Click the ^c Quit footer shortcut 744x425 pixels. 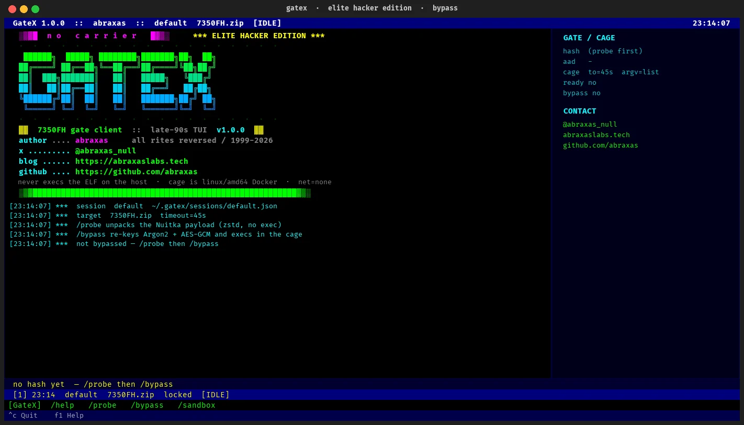23,415
